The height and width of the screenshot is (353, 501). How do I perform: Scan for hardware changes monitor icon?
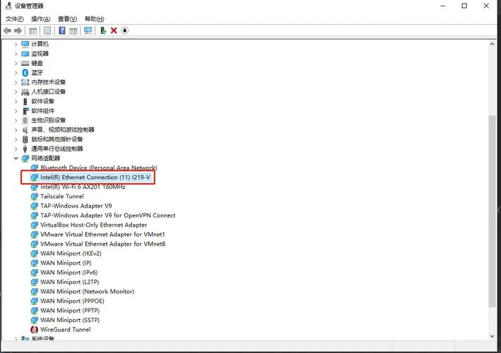(88, 30)
